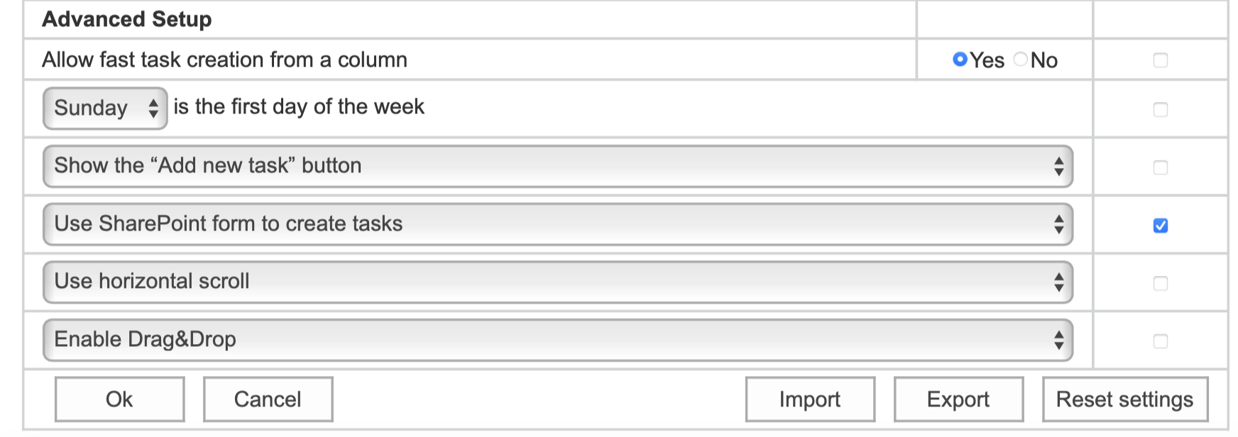This screenshot has height=437, width=1238.
Task: Check the checkbox beside first day of week
Action: coord(1161,109)
